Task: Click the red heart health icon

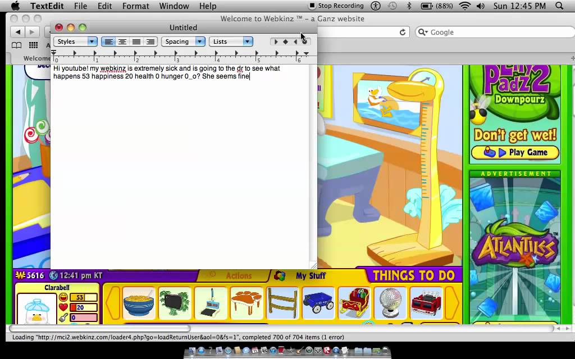Action: pyautogui.click(x=63, y=307)
